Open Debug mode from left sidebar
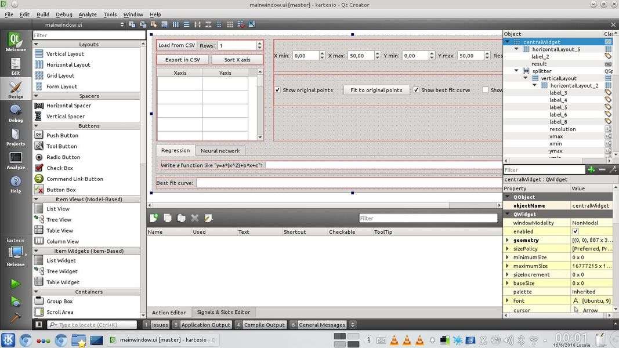Image resolution: width=619 pixels, height=348 pixels. click(16, 112)
